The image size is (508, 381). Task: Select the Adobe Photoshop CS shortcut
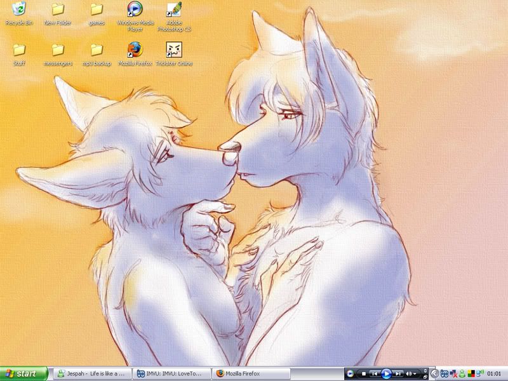(174, 17)
